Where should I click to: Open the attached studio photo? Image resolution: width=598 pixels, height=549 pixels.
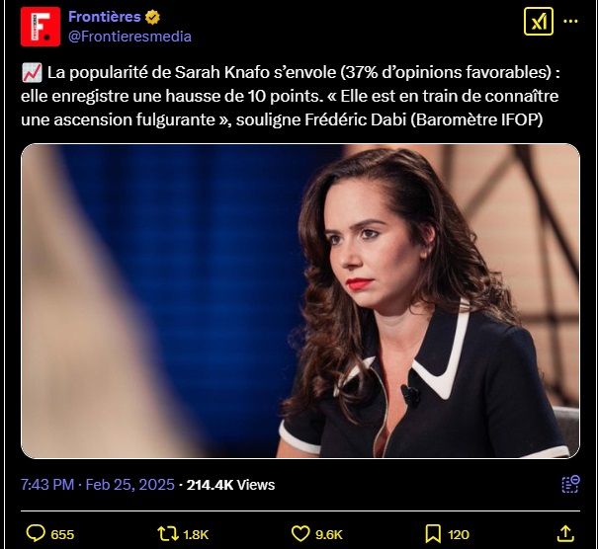300,301
